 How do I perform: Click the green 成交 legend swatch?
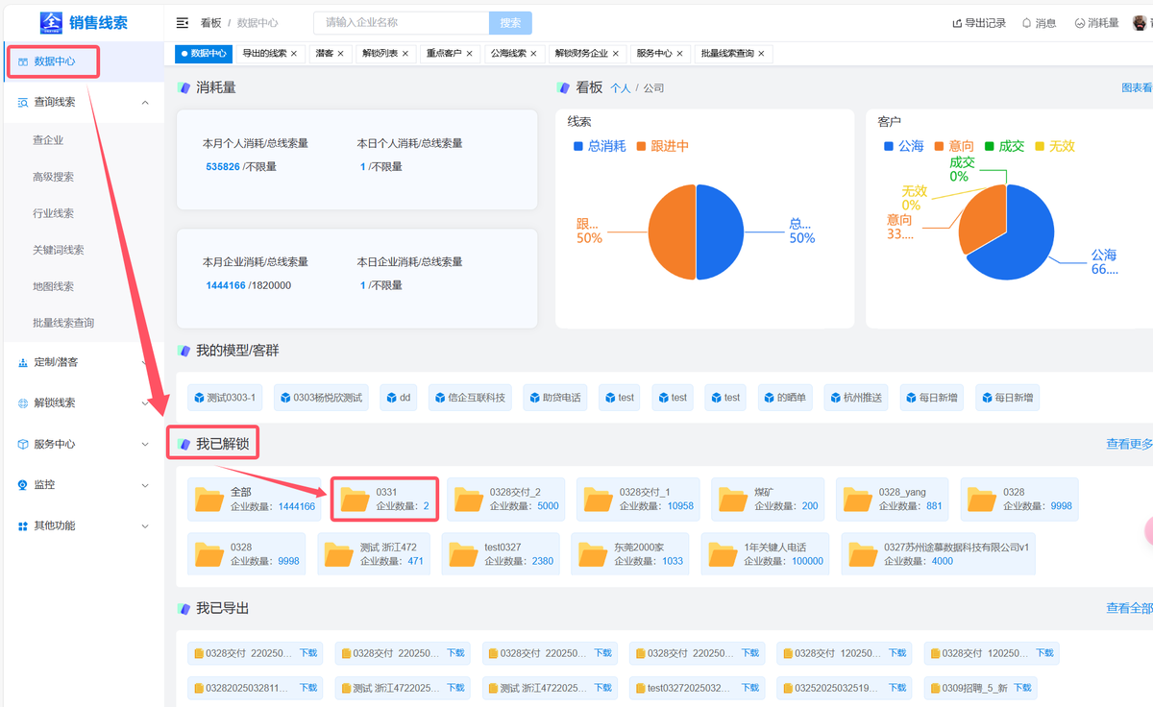(x=989, y=146)
